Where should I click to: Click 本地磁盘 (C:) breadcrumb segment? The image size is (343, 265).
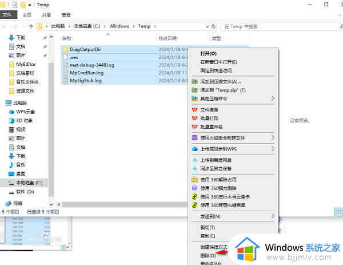coord(87,26)
